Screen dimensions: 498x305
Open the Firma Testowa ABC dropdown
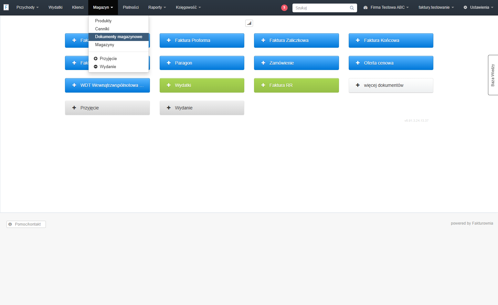386,7
